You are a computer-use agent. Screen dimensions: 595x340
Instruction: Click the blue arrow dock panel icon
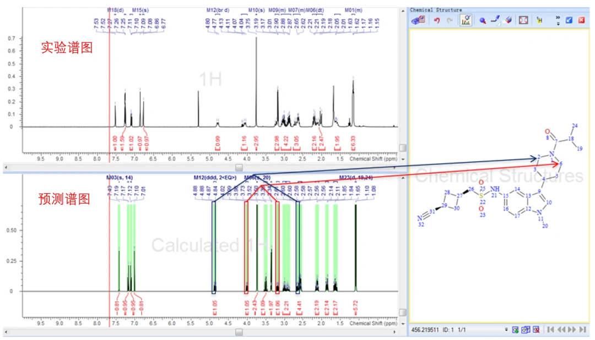(x=569, y=20)
